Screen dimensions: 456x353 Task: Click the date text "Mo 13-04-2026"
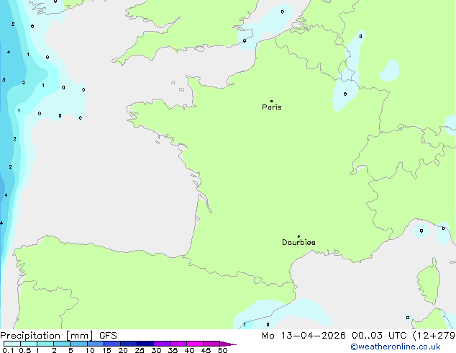(304, 336)
